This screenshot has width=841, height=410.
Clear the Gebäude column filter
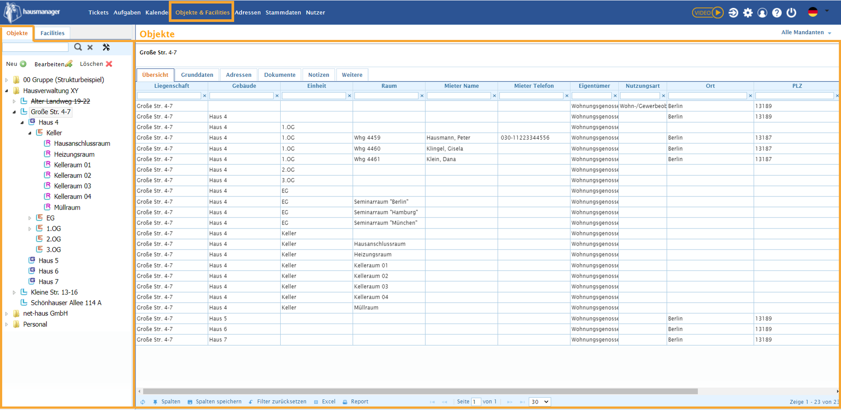(x=277, y=96)
